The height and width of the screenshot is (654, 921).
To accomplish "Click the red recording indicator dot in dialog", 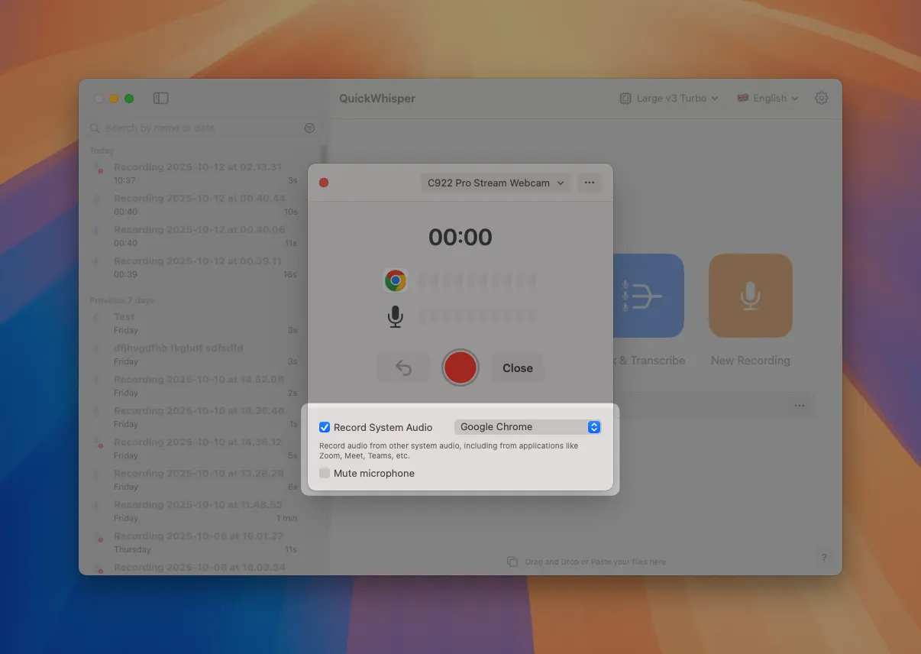I will point(324,183).
